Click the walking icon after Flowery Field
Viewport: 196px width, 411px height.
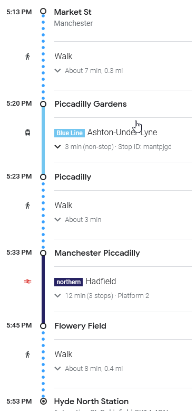click(x=28, y=354)
